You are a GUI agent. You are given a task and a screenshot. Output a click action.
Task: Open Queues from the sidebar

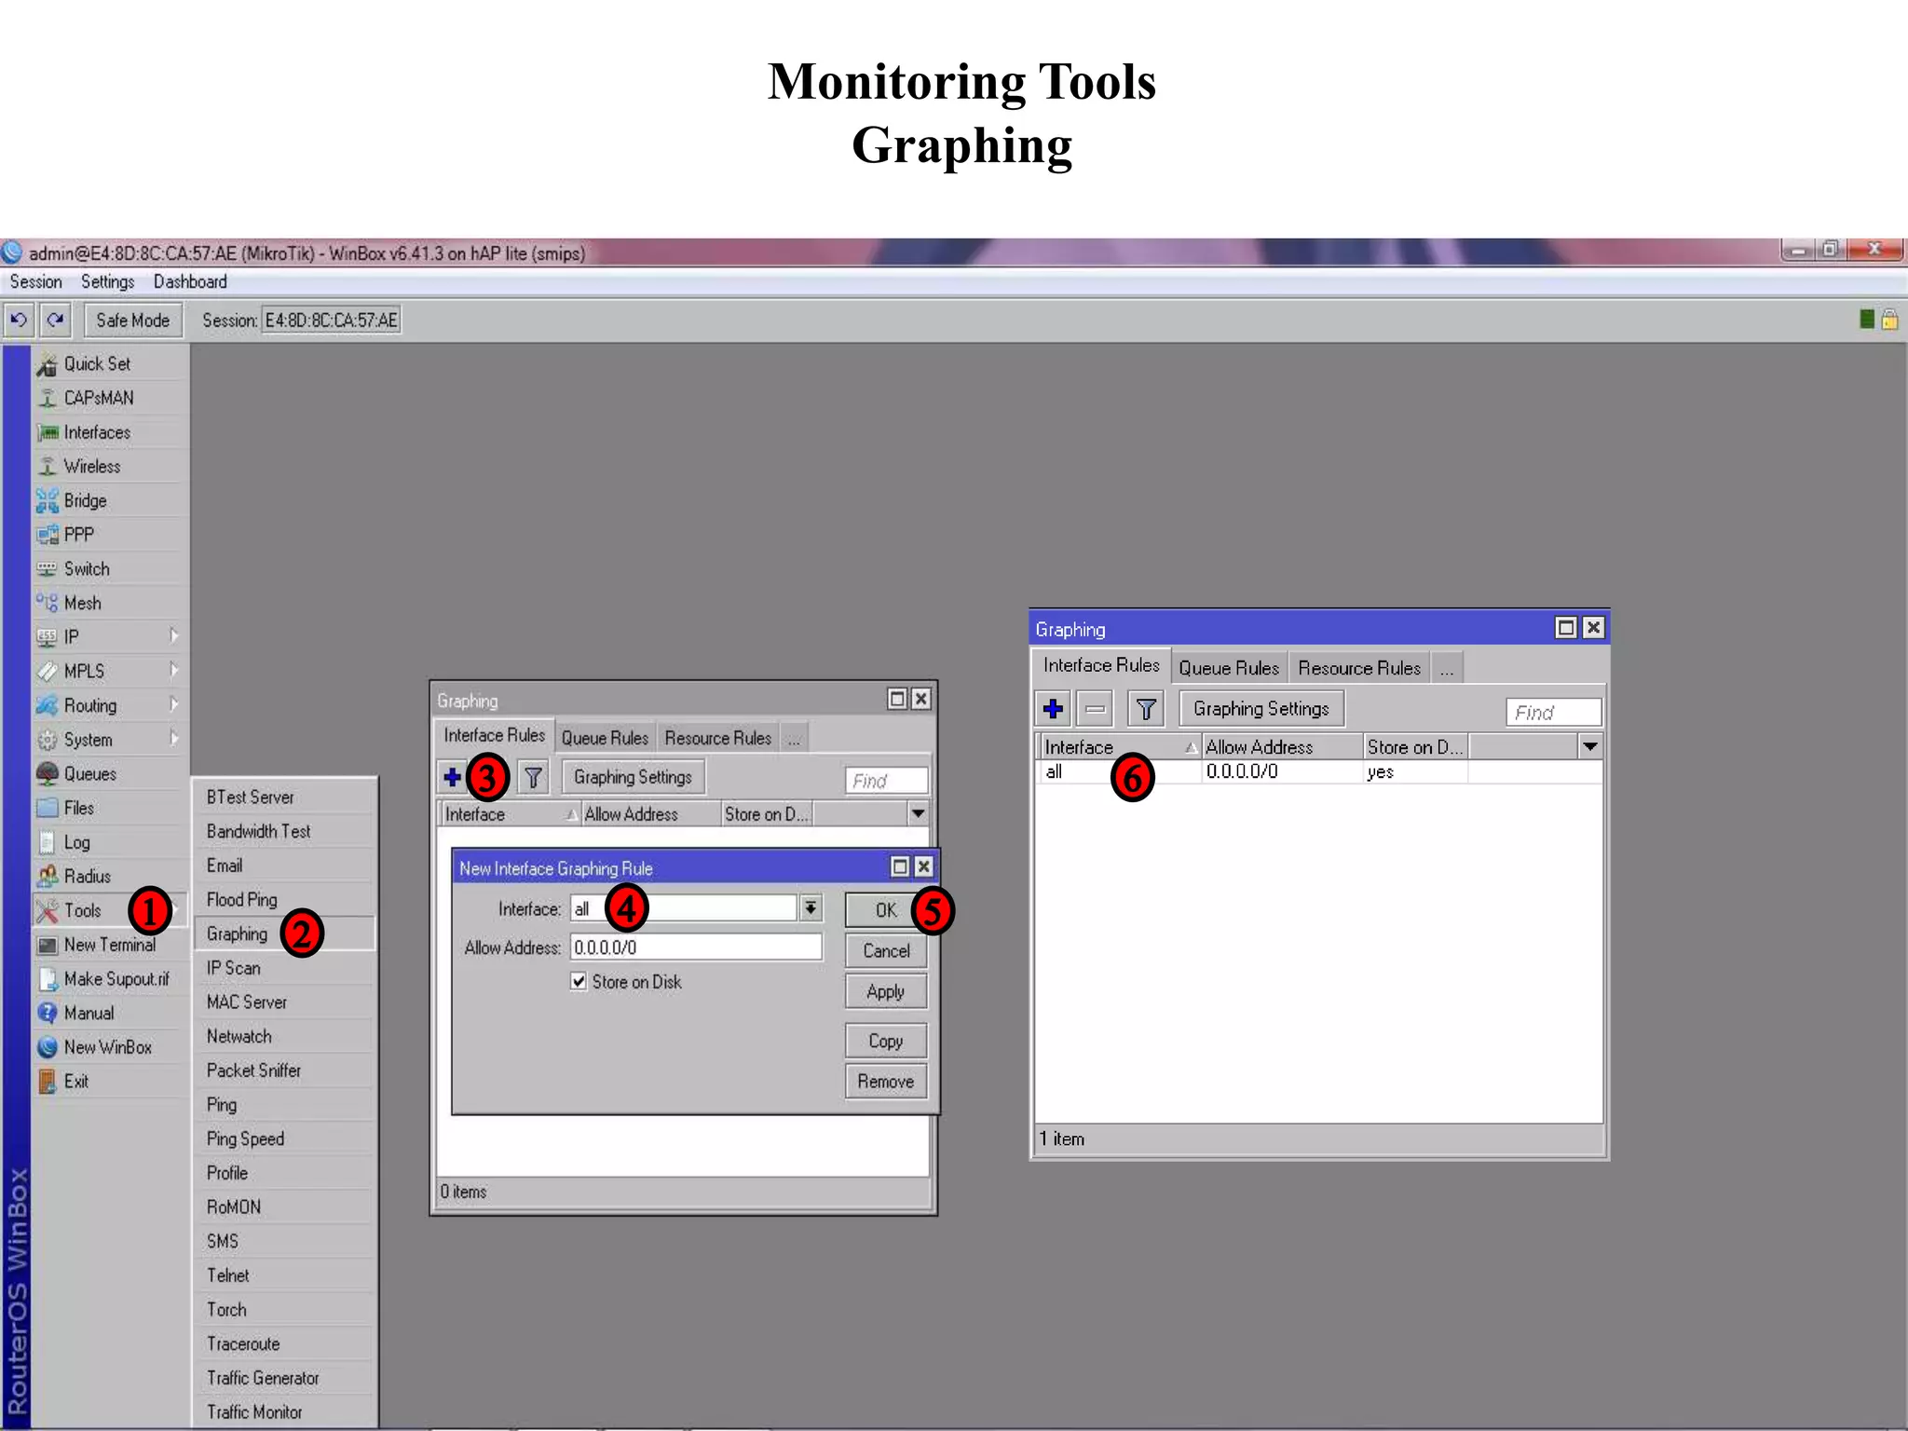pyautogui.click(x=89, y=774)
